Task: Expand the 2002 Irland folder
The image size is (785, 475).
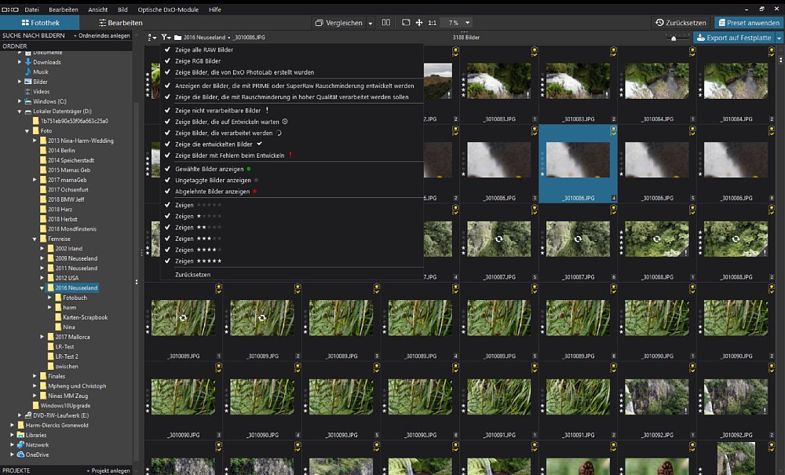Action: [x=42, y=249]
